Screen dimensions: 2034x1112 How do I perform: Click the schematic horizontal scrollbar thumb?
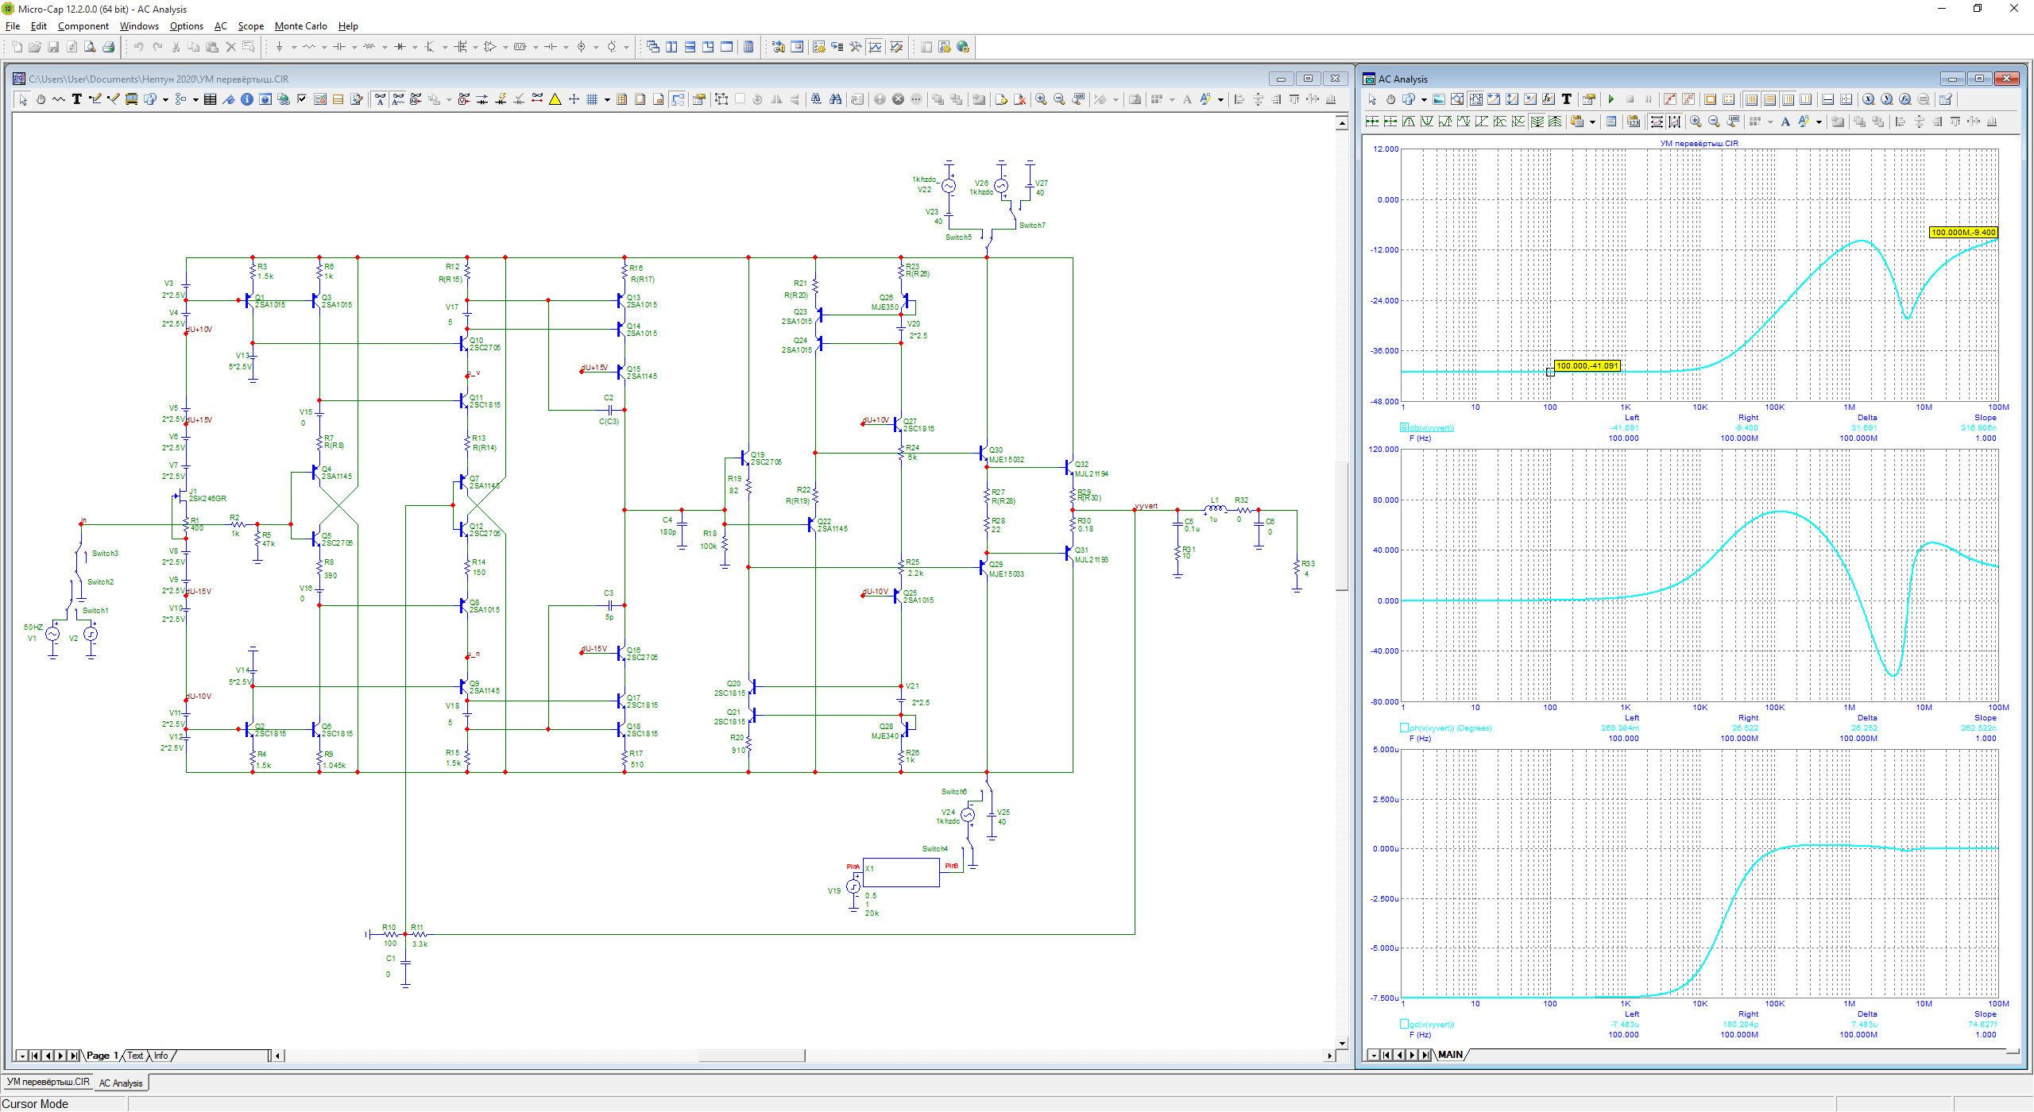tap(752, 1056)
